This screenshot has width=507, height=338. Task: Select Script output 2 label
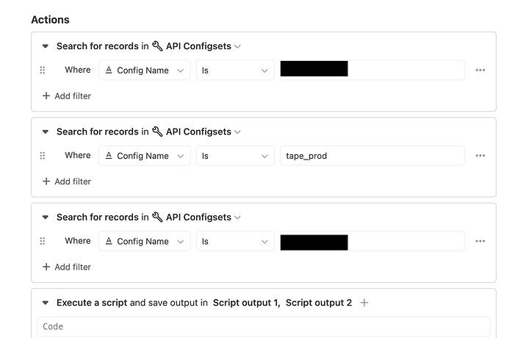pyautogui.click(x=318, y=303)
